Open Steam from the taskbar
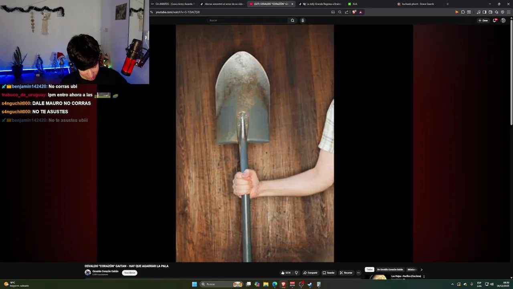Screen dimensions: 513x289 (x=310, y=284)
